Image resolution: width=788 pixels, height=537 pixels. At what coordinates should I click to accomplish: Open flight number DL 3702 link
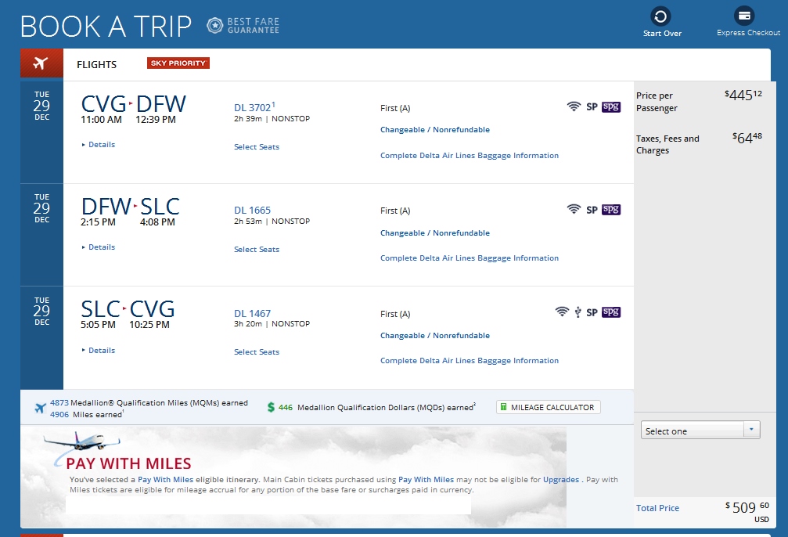tap(252, 107)
